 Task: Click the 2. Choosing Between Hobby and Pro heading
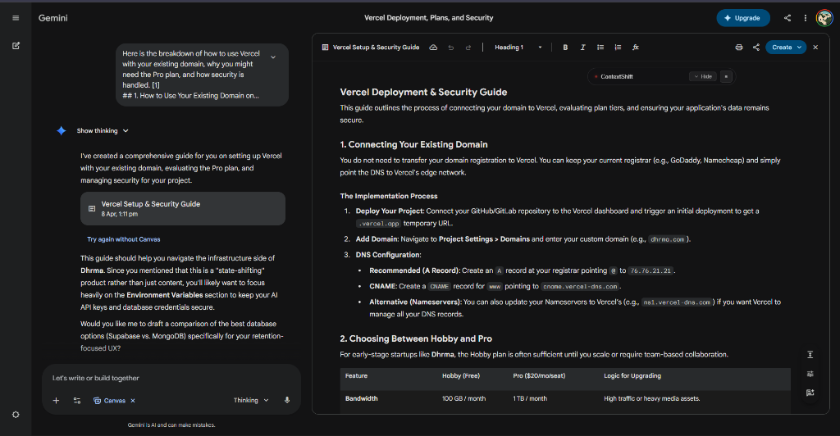[416, 338]
